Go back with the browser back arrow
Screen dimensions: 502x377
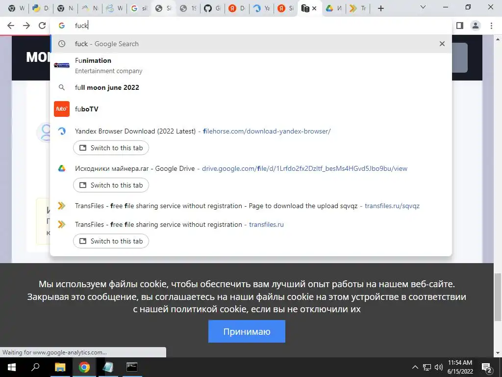11,26
